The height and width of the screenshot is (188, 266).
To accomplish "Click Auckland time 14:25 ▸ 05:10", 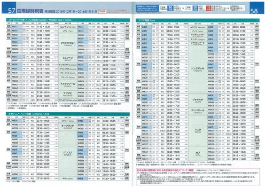I will coord(43,125).
